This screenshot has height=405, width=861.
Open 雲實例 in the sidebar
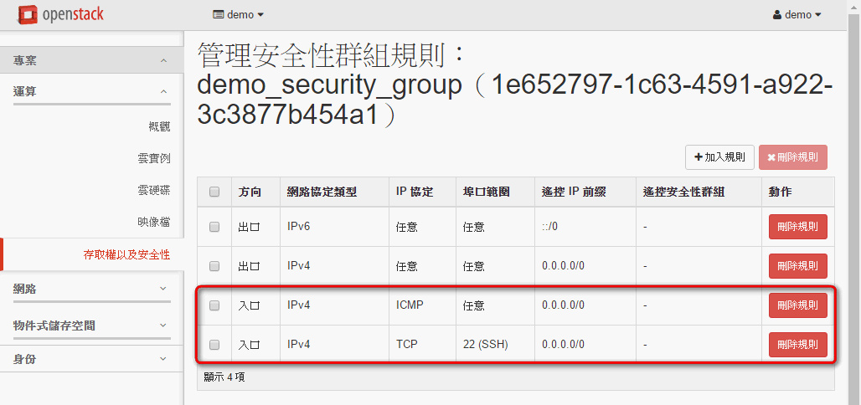[154, 159]
